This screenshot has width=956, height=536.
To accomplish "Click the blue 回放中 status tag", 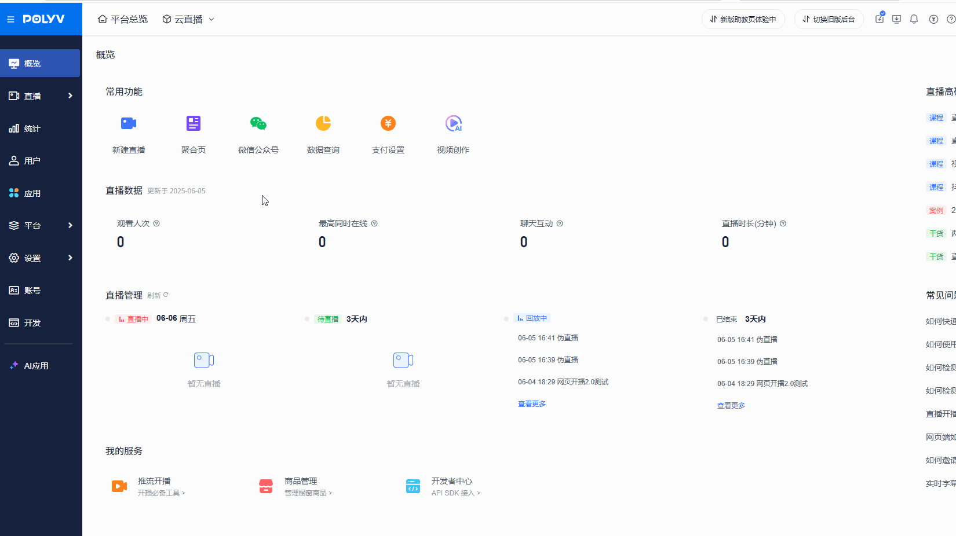I will click(532, 318).
